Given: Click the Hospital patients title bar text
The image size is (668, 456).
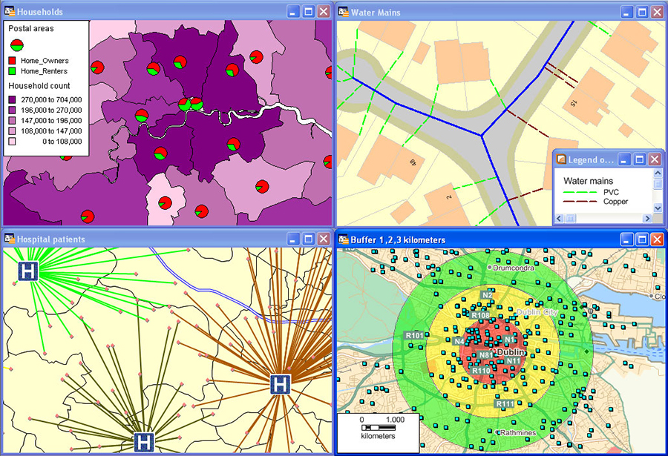Looking at the screenshot, I should 50,239.
